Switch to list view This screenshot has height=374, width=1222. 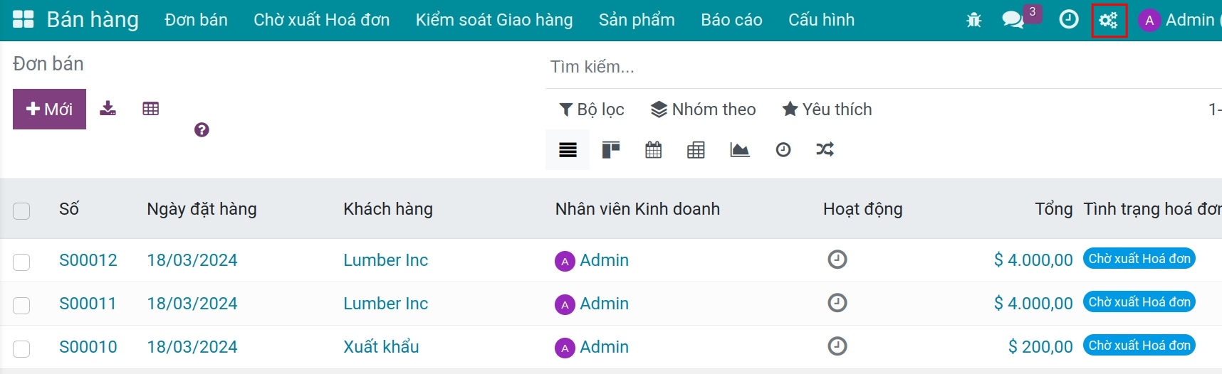click(568, 150)
